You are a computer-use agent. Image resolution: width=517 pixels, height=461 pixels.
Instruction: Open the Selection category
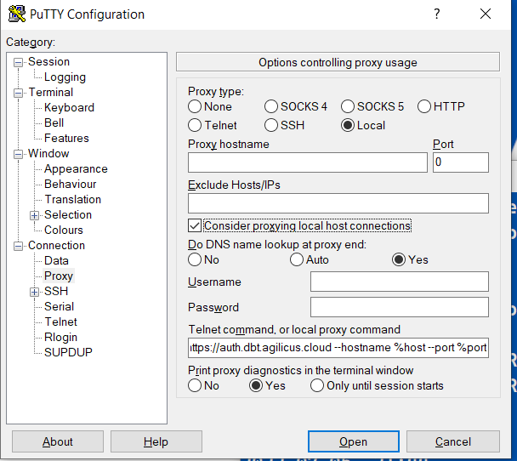68,214
